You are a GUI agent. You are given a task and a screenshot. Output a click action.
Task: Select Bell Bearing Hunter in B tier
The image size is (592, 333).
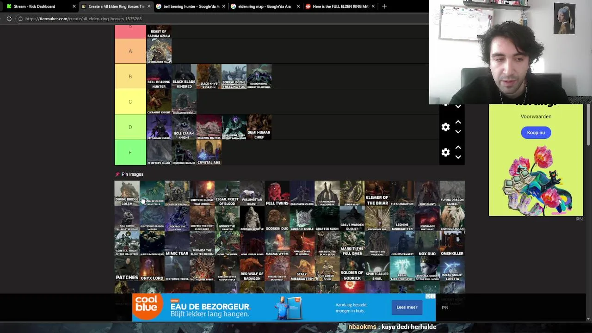(x=159, y=76)
